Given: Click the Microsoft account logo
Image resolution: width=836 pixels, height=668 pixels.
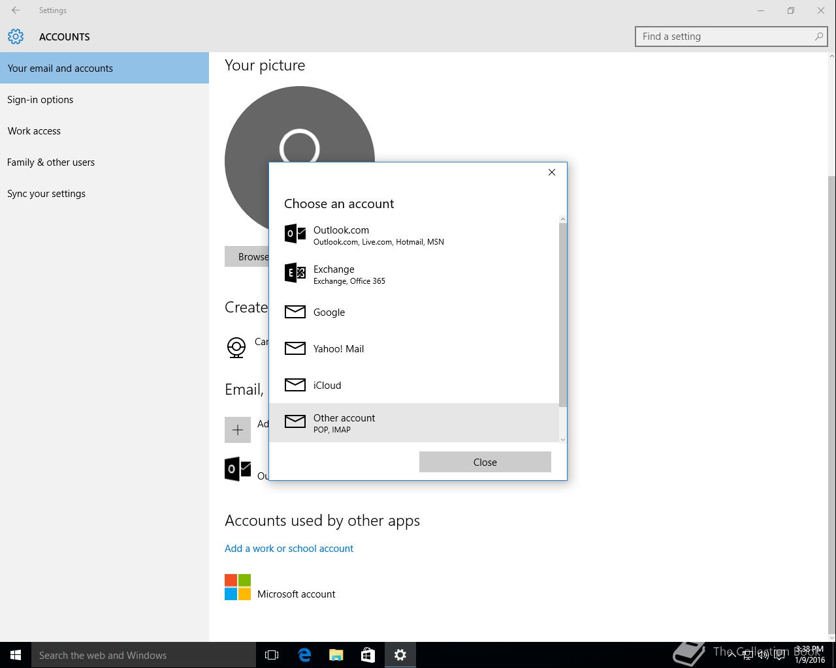Looking at the screenshot, I should coord(238,587).
